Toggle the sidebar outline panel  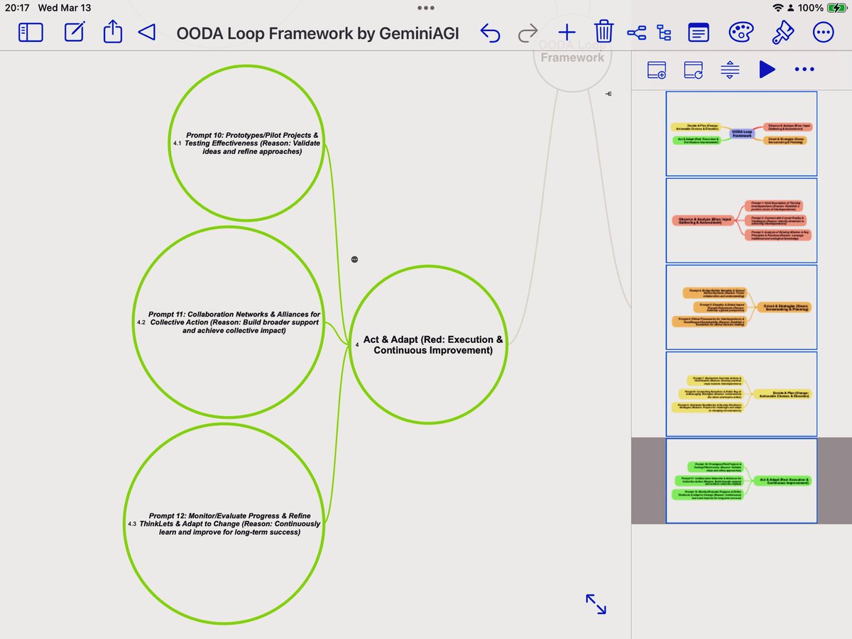(x=31, y=32)
